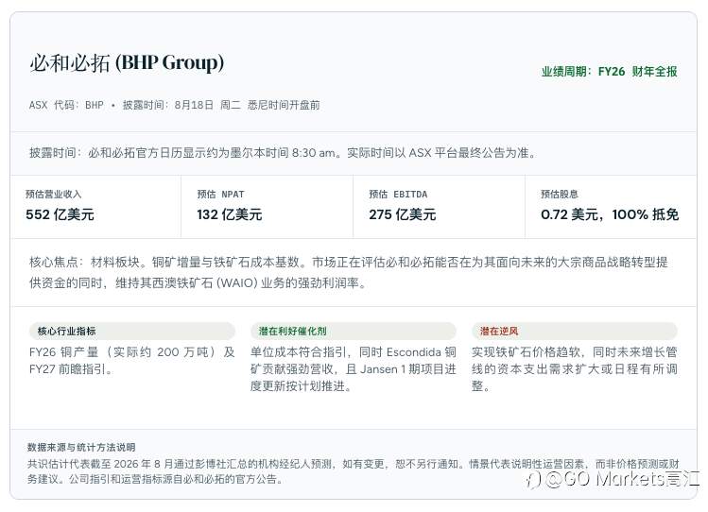Select the value 132 亿美元
The width and height of the screenshot is (708, 512).
click(230, 214)
